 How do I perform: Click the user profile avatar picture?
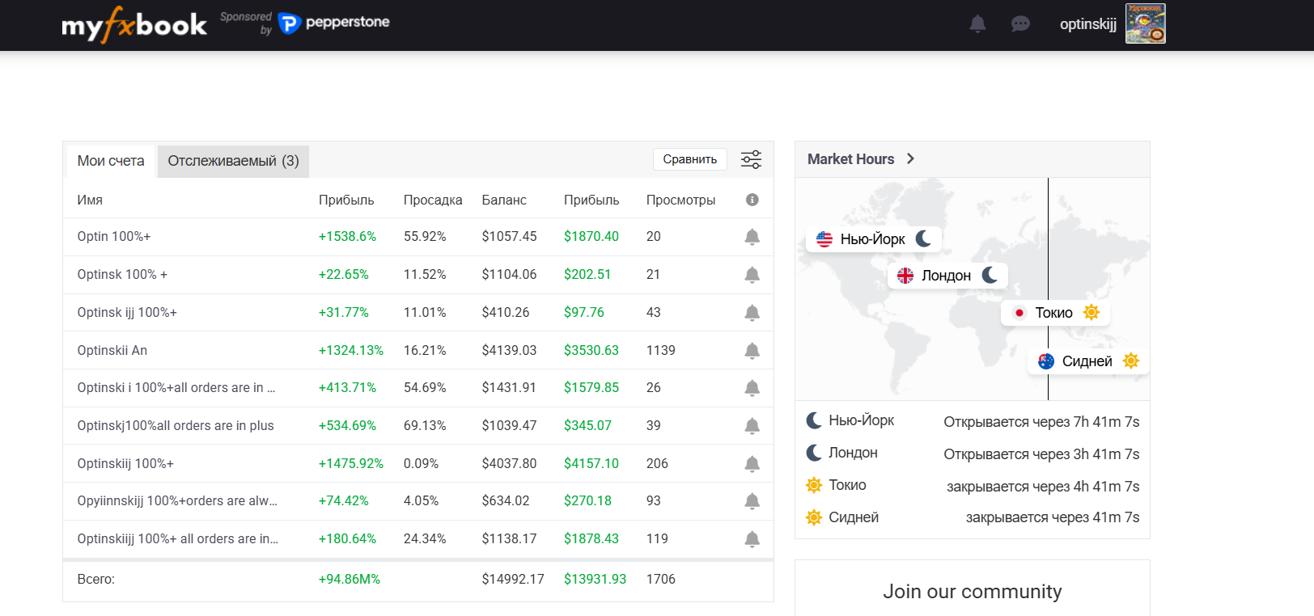(x=1145, y=23)
